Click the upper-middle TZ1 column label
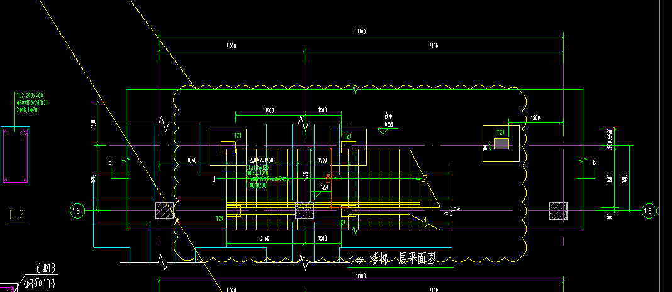Image resolution: width=672 pixels, height=292 pixels. click(x=348, y=136)
